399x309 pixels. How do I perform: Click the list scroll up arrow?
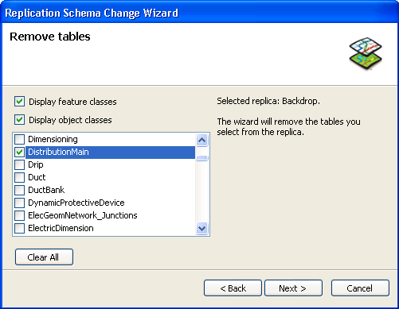[201, 140]
